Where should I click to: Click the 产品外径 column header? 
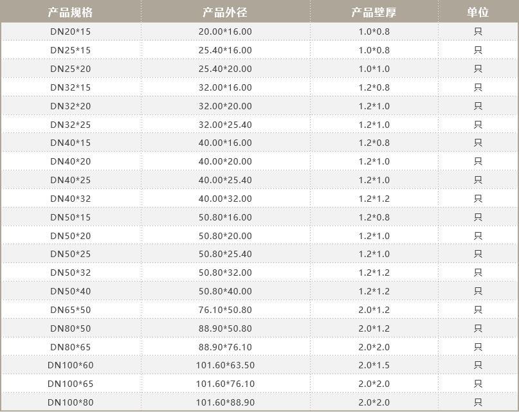[x=225, y=12]
